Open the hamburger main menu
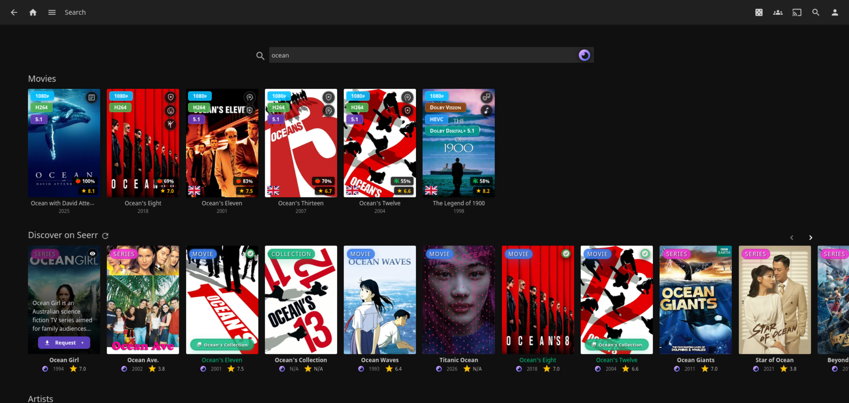849x403 pixels. click(x=52, y=13)
